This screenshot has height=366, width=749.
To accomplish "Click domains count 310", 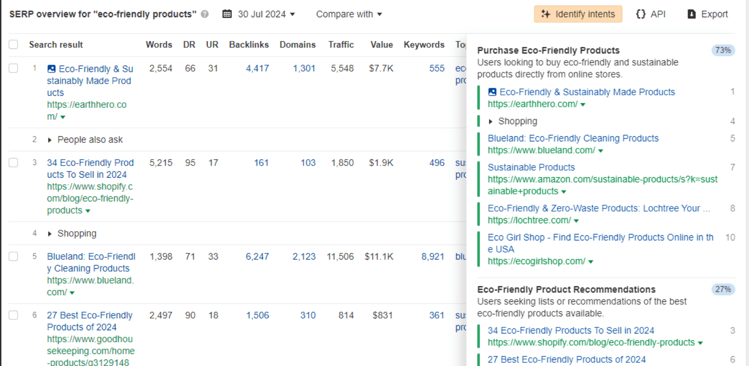I will coord(308,315).
